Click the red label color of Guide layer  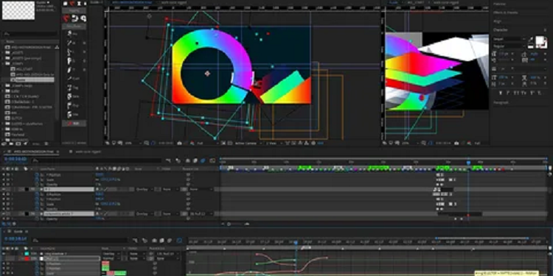(27, 258)
